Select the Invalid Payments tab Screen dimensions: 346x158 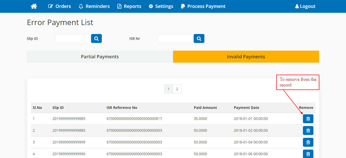click(246, 57)
